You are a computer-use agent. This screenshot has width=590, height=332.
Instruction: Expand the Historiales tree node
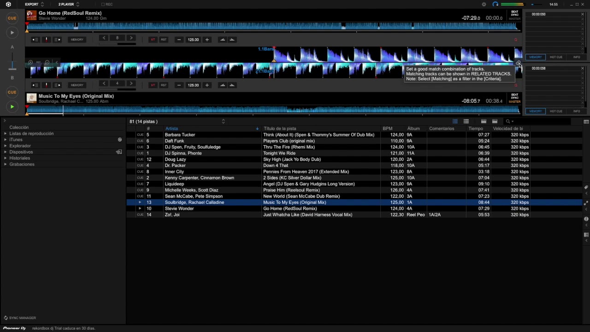[6, 158]
